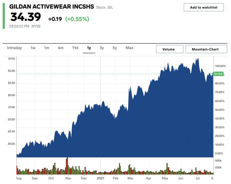Click the 40.00% axis label
This screenshot has height=184, width=231.
pos(220,118)
